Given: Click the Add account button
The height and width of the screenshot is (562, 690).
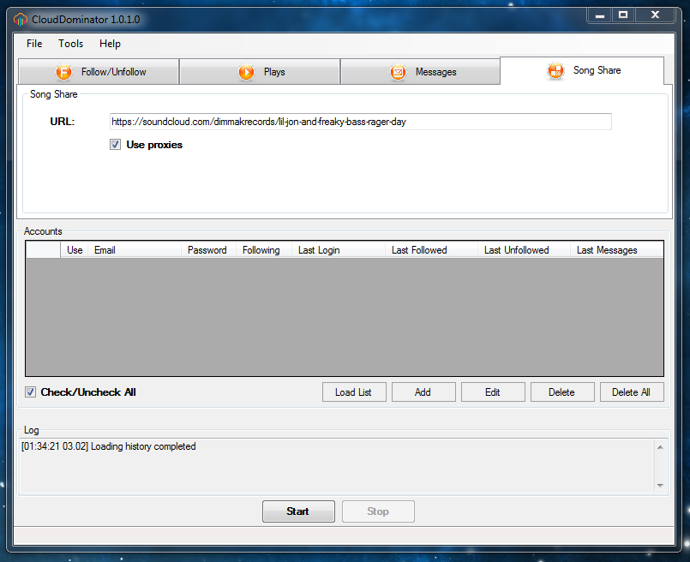Looking at the screenshot, I should (x=423, y=392).
